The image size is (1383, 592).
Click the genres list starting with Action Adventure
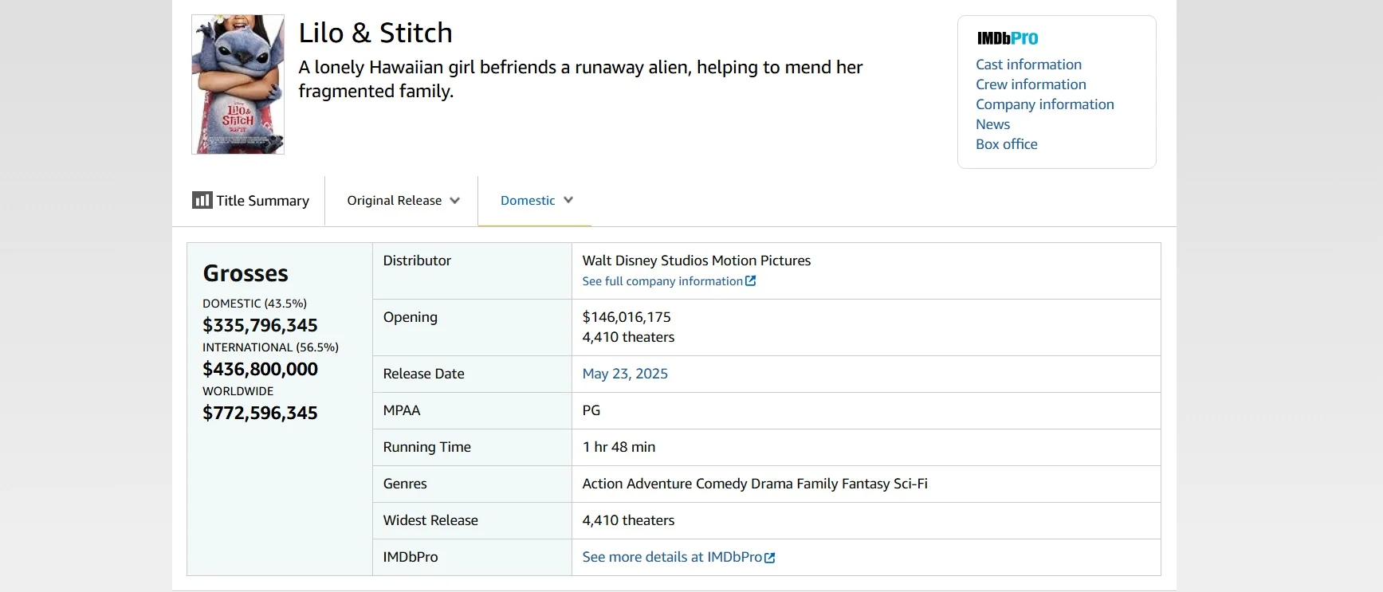click(755, 484)
